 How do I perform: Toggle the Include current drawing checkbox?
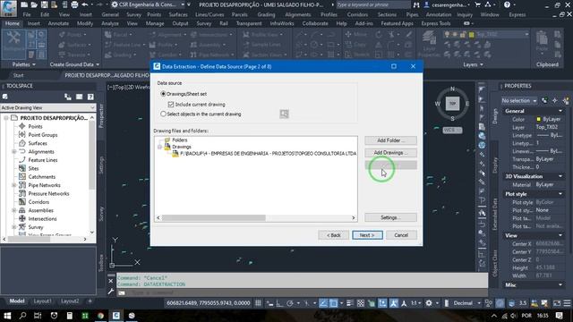coord(171,105)
